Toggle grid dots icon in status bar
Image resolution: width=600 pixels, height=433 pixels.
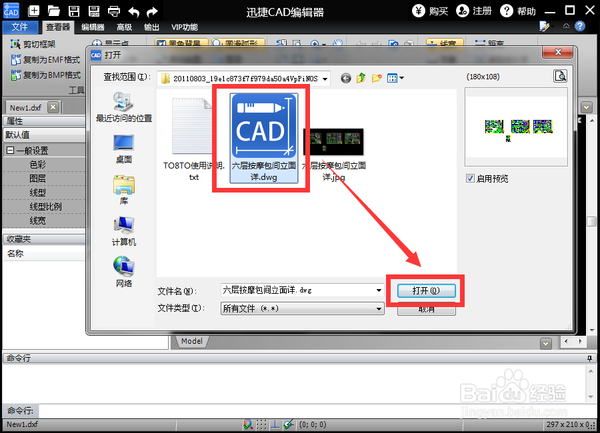point(261,424)
